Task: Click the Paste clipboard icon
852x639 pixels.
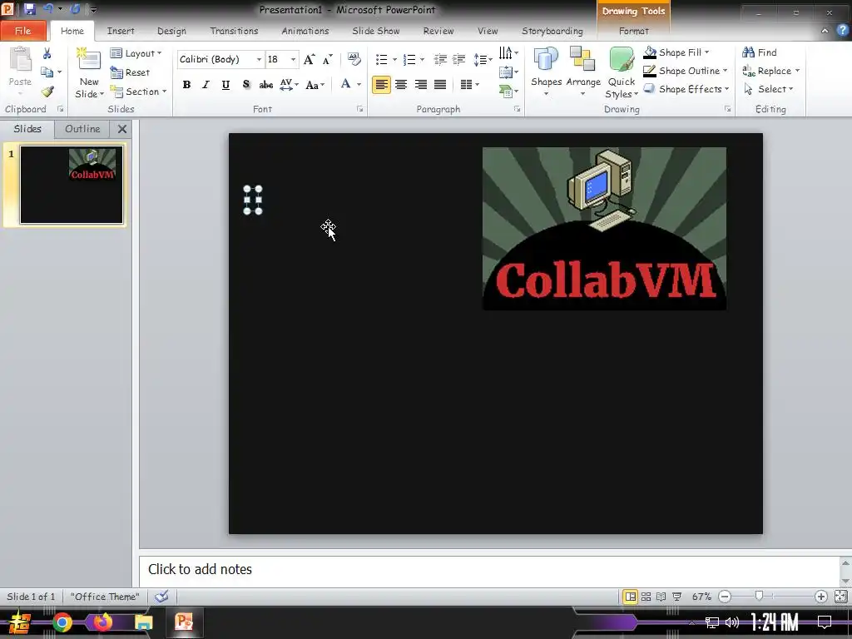Action: point(20,60)
